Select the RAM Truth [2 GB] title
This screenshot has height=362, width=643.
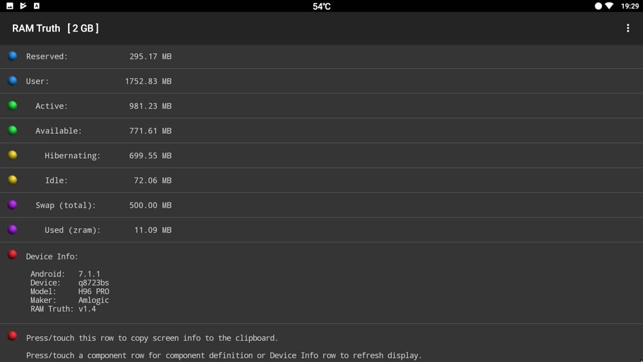coord(55,28)
